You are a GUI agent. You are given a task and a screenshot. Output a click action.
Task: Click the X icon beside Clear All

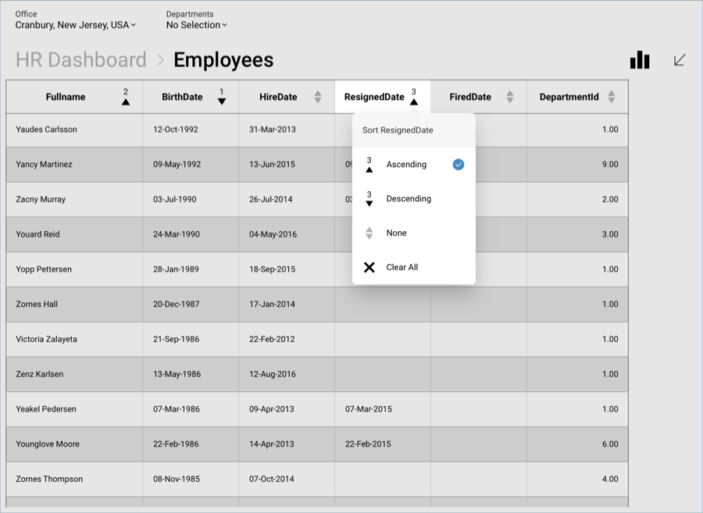pos(369,267)
